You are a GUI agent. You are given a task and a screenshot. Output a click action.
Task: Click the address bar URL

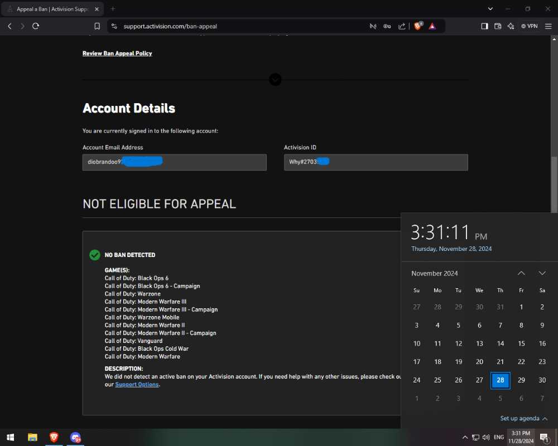[170, 26]
